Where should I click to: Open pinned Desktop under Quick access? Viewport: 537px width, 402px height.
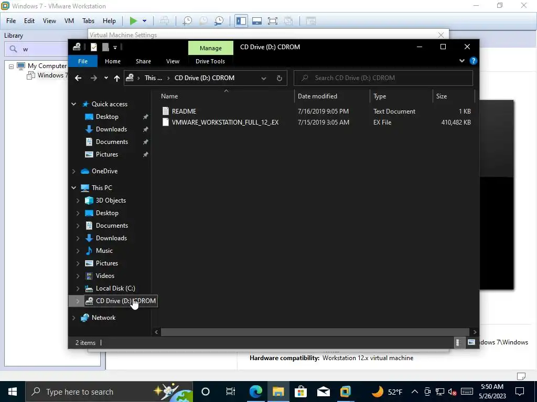pos(107,117)
